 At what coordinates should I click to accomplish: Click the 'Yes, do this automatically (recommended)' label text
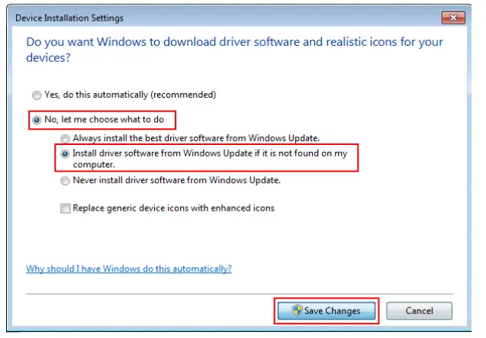[x=130, y=95]
